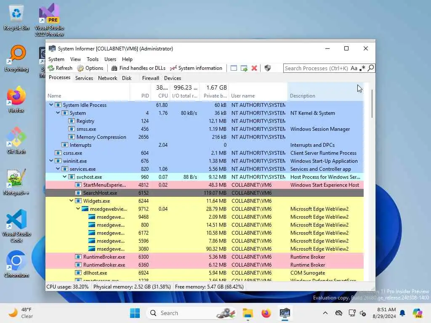
Task: Open the Options toolbar button
Action: 90,68
